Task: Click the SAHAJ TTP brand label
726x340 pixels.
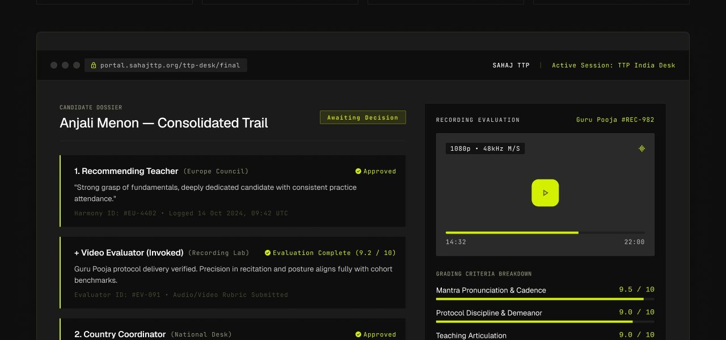Action: pyautogui.click(x=511, y=65)
